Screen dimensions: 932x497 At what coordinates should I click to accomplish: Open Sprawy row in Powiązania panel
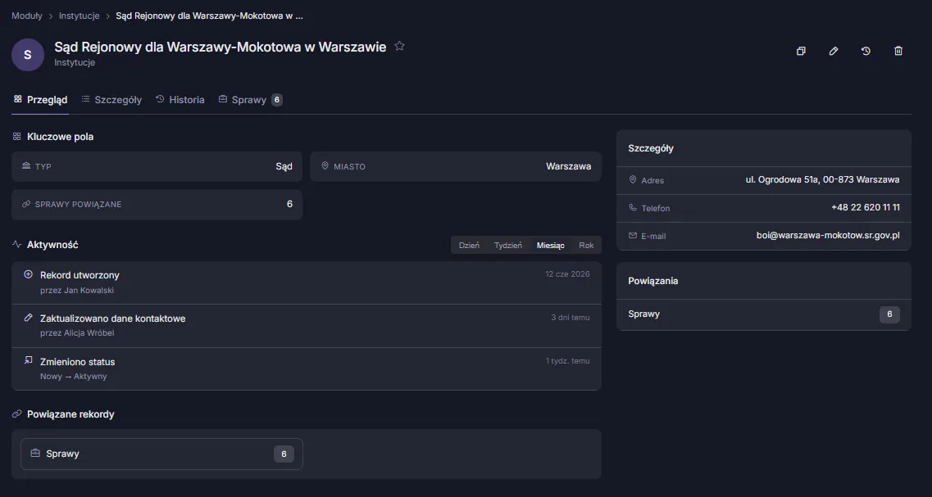tap(764, 314)
